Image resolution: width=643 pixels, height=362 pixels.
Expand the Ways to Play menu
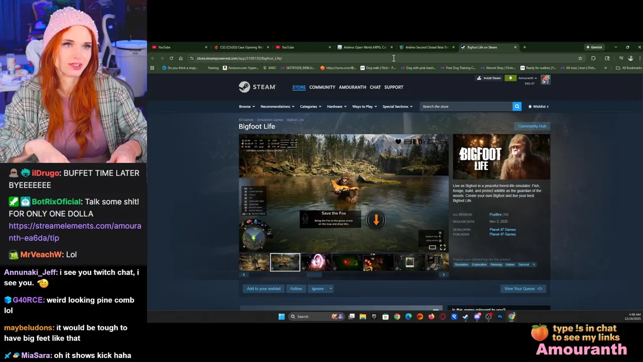pyautogui.click(x=365, y=107)
